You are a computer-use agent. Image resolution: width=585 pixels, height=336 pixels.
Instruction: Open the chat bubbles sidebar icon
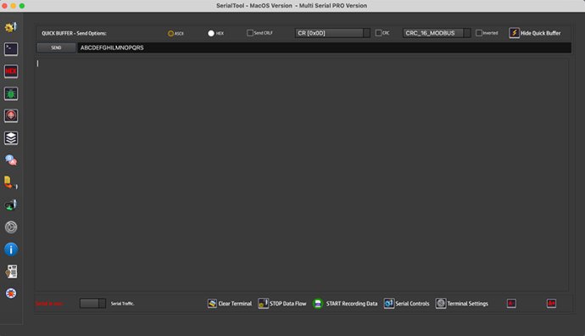pyautogui.click(x=11, y=160)
